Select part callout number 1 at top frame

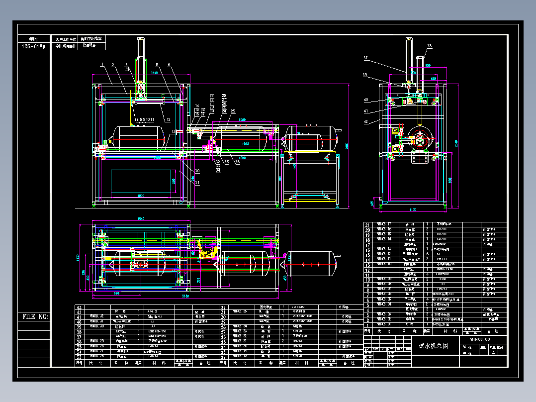pos(102,64)
